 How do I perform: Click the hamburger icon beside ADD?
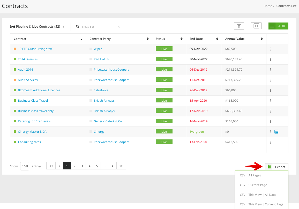[x=272, y=26]
